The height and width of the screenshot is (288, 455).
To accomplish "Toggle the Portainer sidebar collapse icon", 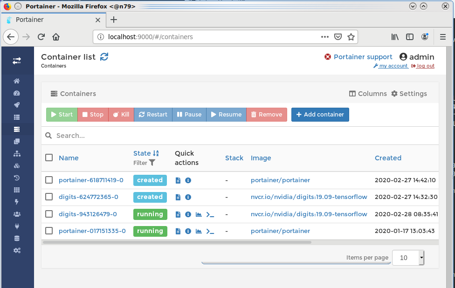I will (x=17, y=61).
